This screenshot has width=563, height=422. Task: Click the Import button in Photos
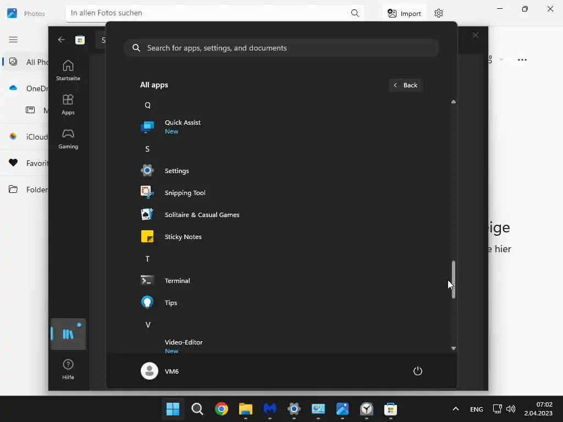point(404,14)
